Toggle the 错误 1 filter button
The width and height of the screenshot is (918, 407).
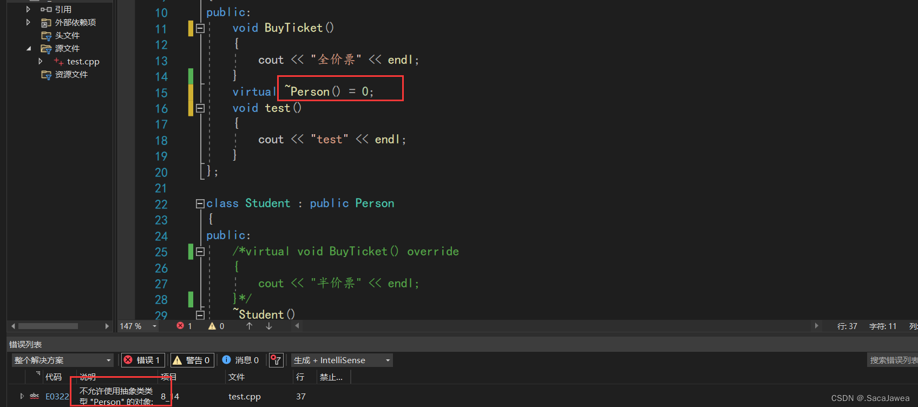tap(143, 360)
